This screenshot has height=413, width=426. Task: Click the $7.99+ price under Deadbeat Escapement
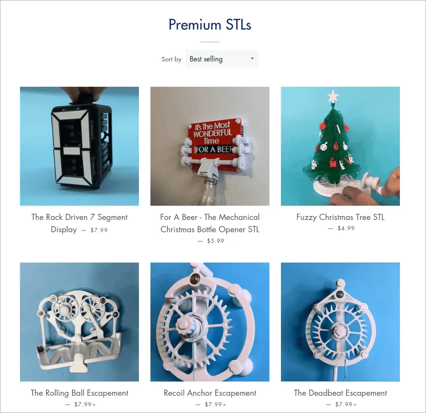pyautogui.click(x=346, y=404)
